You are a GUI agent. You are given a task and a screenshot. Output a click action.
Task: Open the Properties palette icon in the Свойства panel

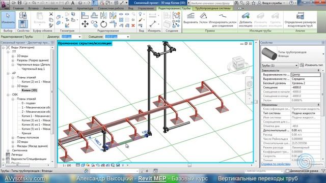pos(23,24)
